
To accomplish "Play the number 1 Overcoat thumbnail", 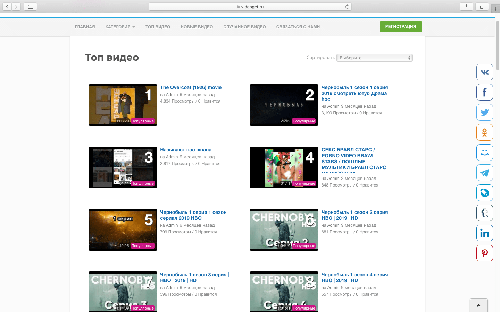I will tap(123, 105).
